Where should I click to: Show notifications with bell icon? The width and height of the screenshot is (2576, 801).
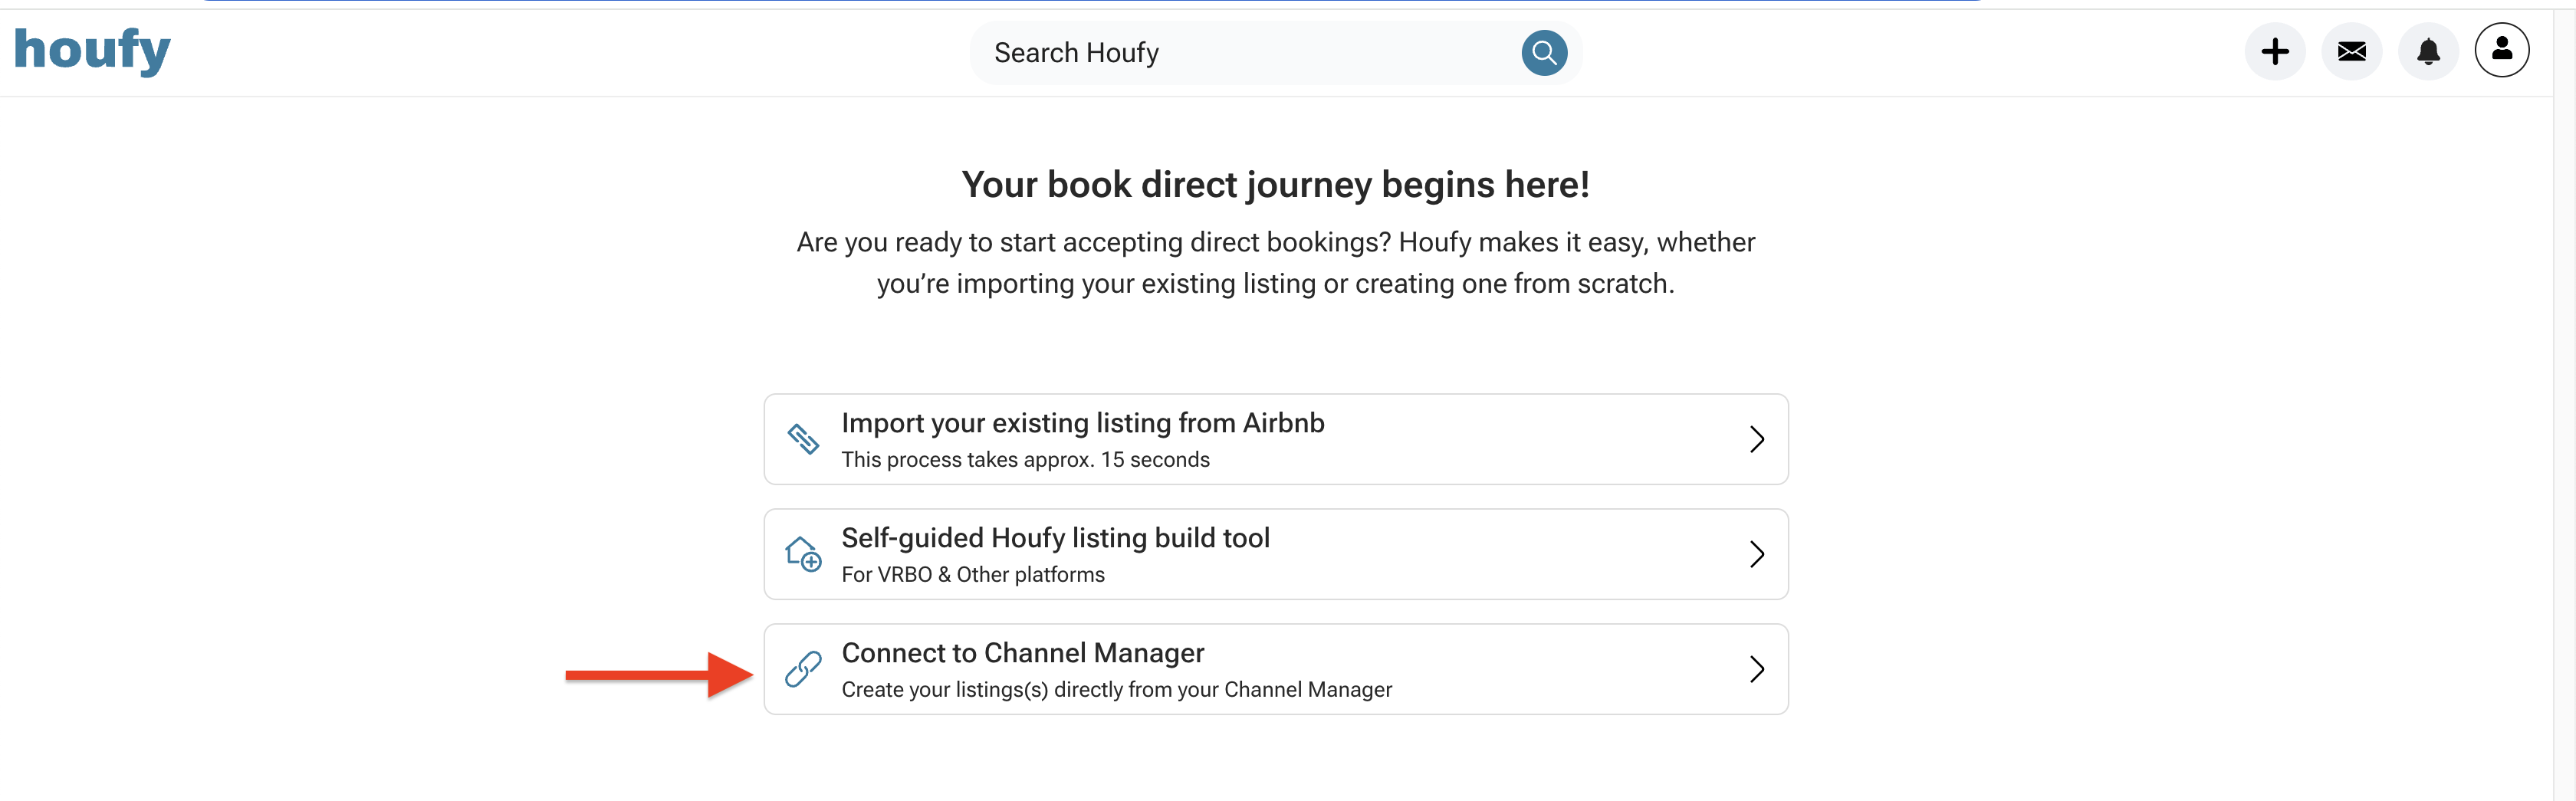[x=2427, y=52]
